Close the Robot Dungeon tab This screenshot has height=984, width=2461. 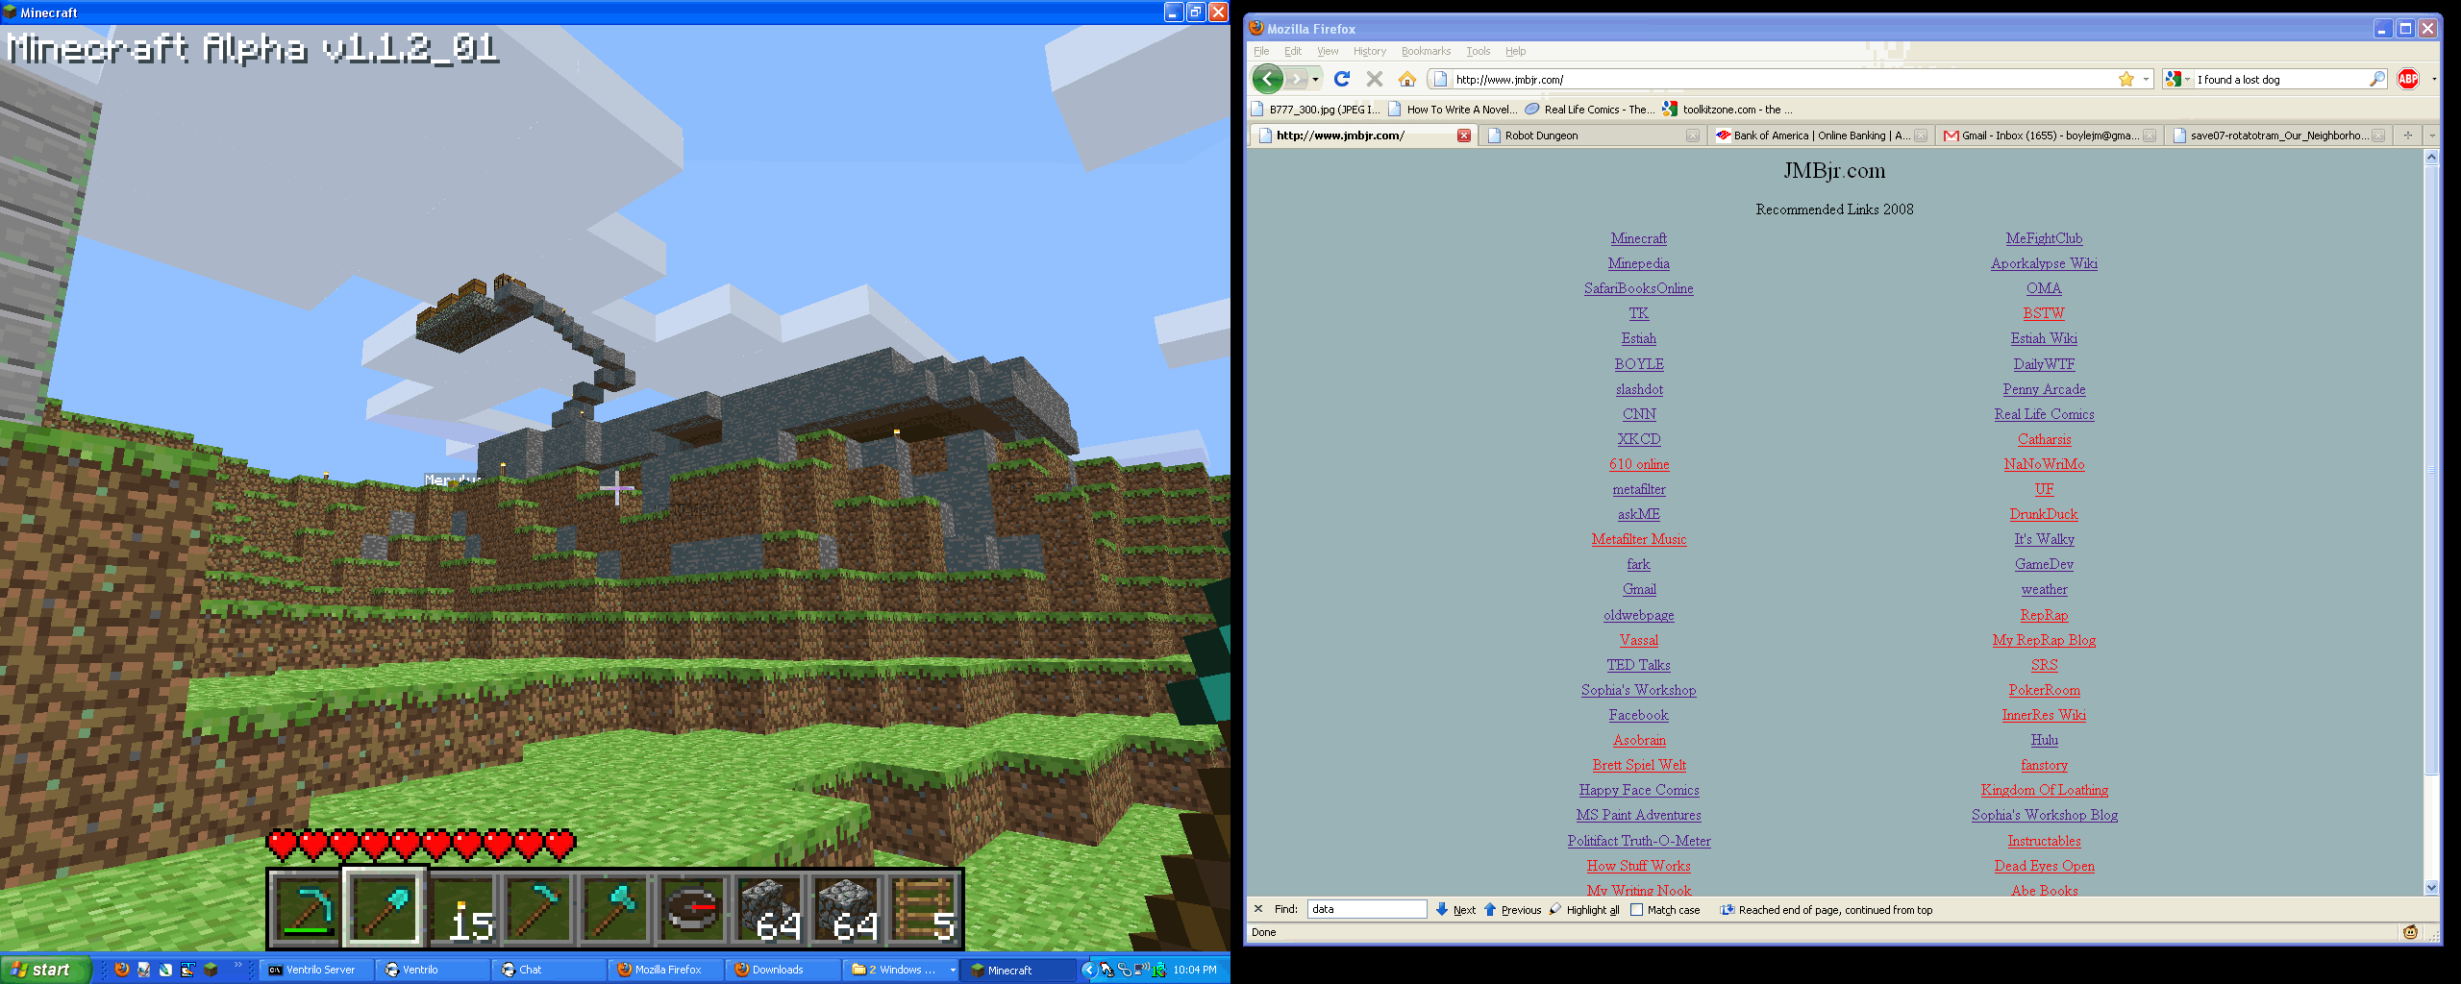coord(1693,135)
